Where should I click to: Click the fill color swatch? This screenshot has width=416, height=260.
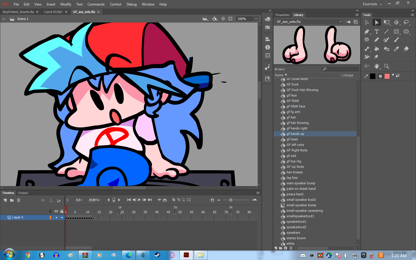387,76
